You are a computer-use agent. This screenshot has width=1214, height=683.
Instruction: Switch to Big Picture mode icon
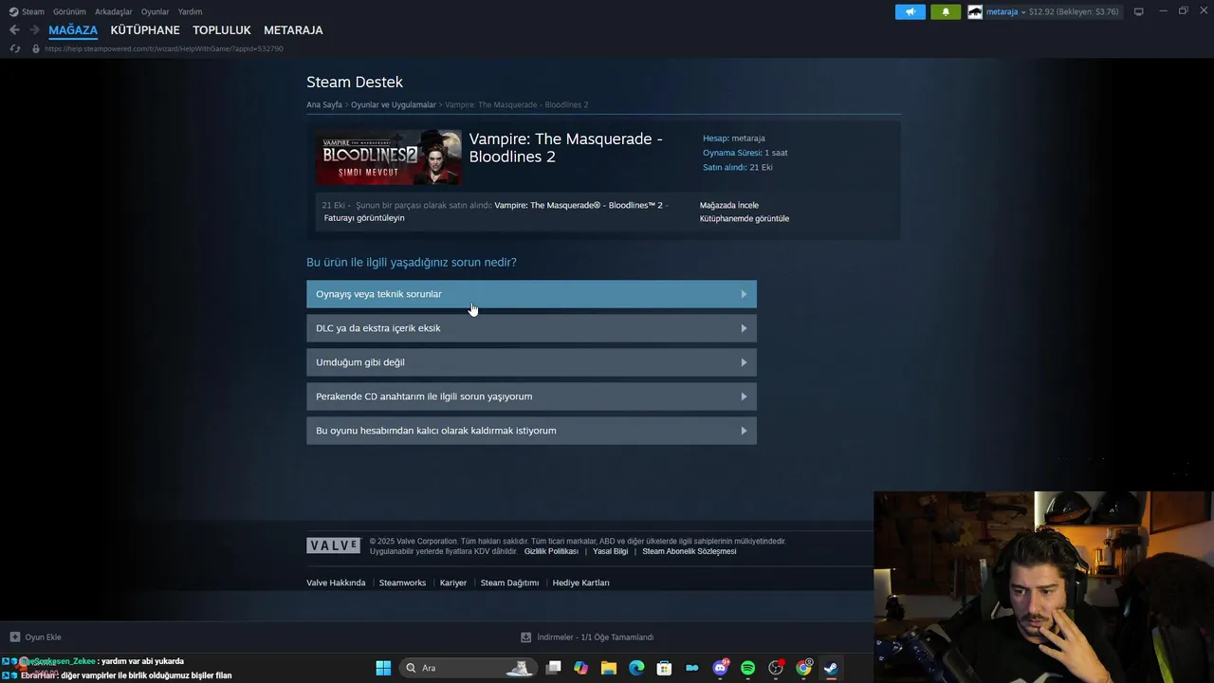click(1138, 11)
